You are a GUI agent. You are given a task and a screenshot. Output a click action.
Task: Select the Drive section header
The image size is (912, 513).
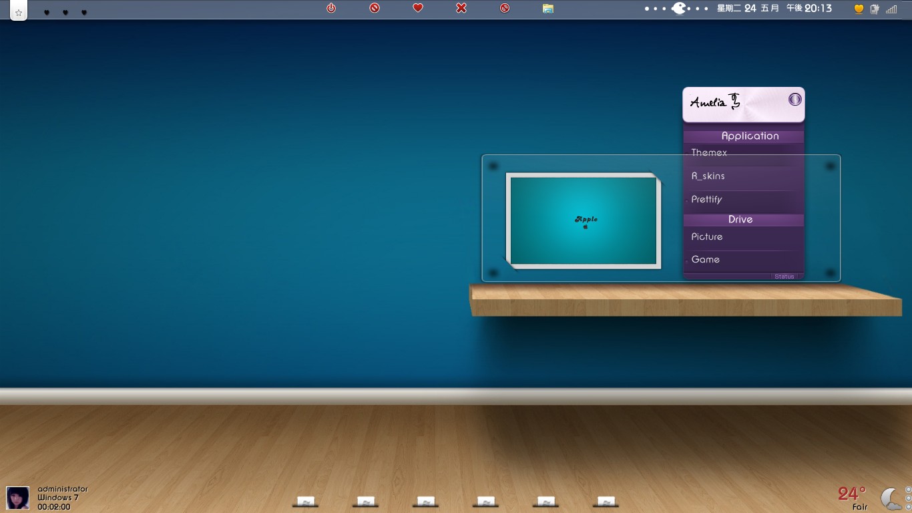coord(744,220)
